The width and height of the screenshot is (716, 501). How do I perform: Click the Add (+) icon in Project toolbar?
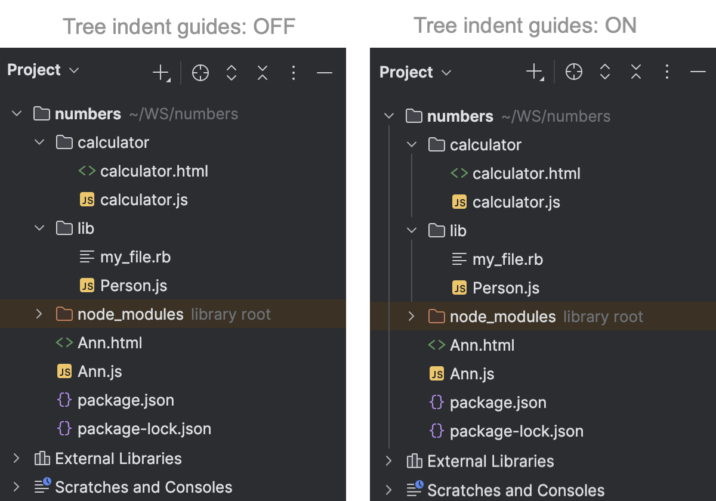tap(160, 72)
